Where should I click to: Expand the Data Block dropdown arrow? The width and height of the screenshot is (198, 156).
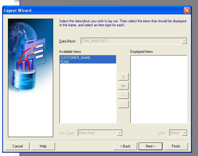(x=184, y=41)
